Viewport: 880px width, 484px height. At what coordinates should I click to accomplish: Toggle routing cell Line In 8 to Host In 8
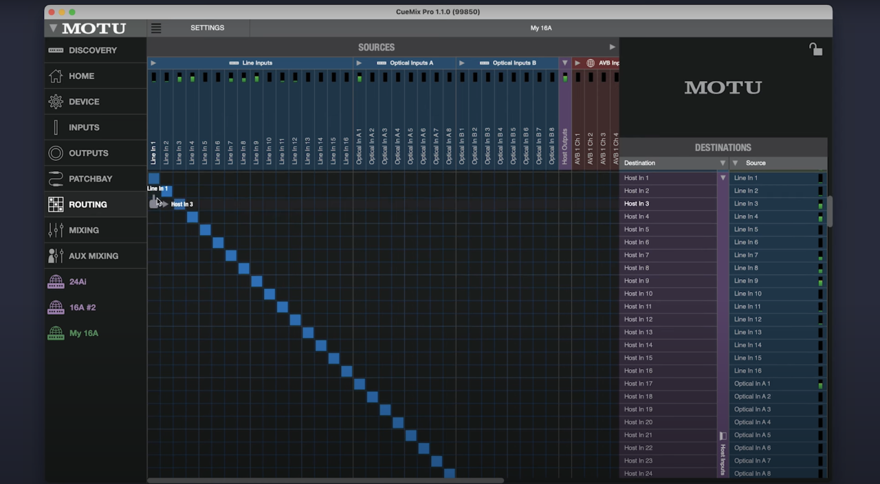coord(244,269)
